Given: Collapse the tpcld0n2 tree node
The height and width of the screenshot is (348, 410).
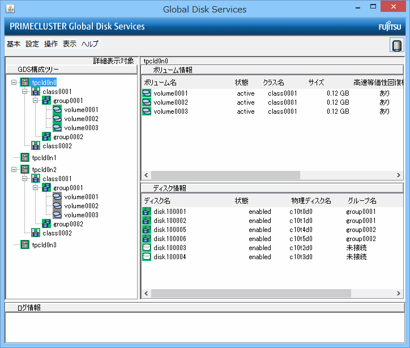Looking at the screenshot, I should [x=14, y=170].
